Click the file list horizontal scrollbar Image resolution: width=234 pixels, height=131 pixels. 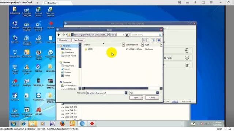click(117, 88)
